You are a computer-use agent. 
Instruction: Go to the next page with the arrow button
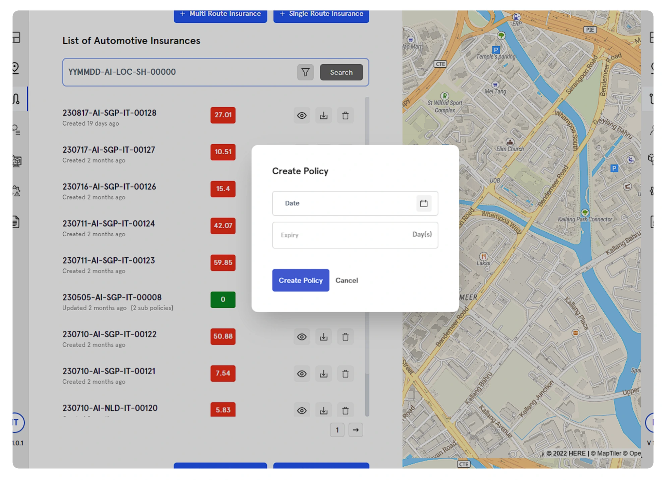click(x=356, y=430)
